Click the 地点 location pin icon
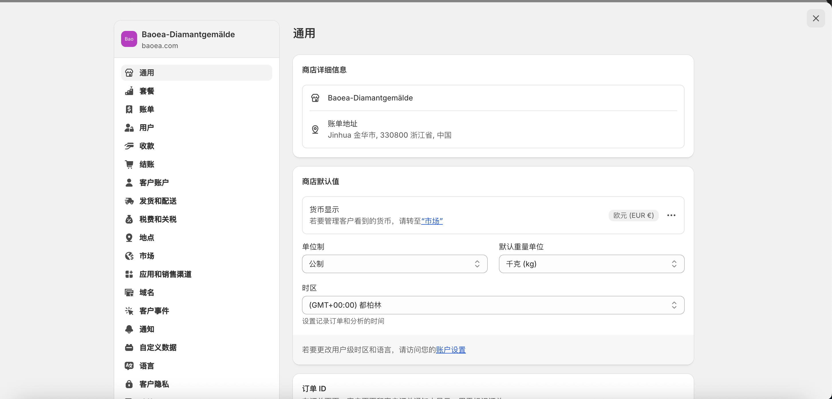This screenshot has height=399, width=832. coord(129,238)
